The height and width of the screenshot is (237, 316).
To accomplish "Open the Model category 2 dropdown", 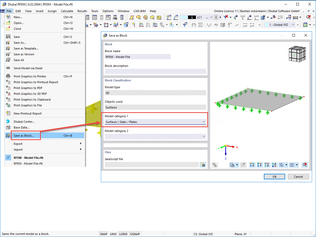I will (x=203, y=136).
